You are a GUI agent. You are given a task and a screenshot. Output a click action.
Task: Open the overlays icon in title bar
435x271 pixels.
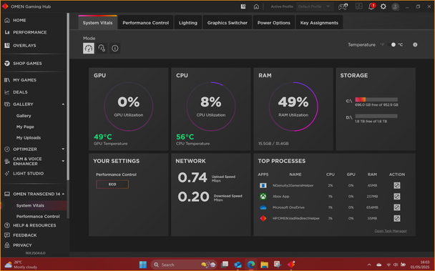click(243, 6)
